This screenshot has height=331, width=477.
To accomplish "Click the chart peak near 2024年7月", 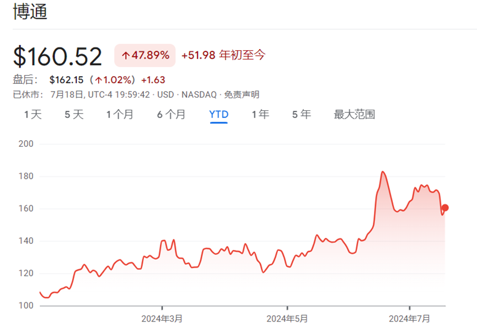I will [382, 172].
